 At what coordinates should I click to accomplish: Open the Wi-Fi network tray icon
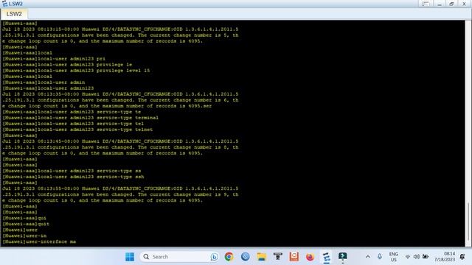[x=408, y=257]
